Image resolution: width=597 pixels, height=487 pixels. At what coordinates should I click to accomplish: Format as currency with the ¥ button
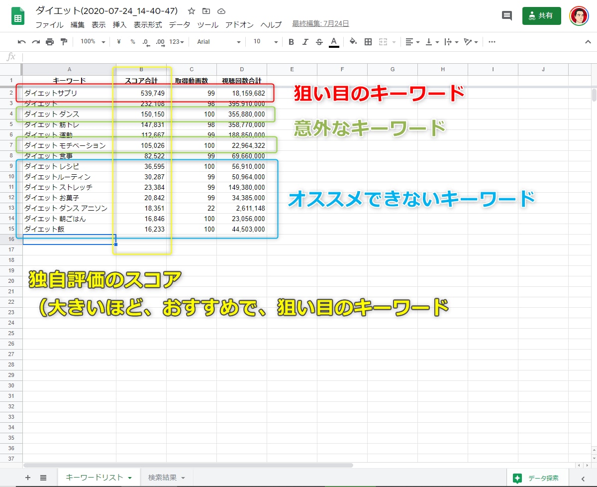[118, 42]
